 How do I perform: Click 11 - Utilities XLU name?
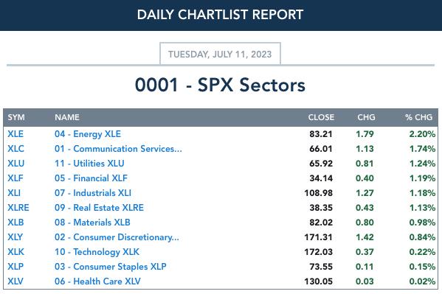pos(89,164)
